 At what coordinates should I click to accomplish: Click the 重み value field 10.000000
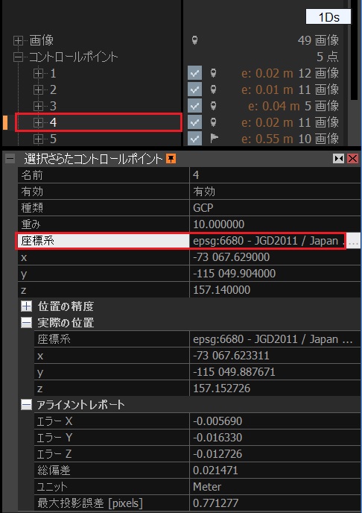(x=275, y=224)
